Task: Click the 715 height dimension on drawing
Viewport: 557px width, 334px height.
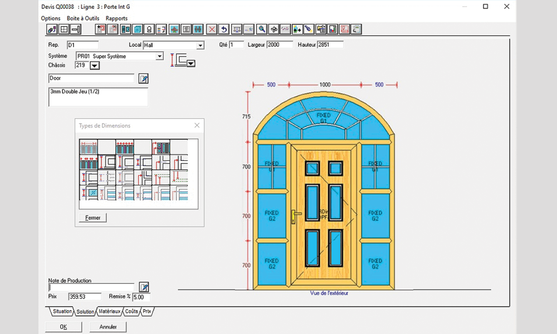Action: coord(246,116)
